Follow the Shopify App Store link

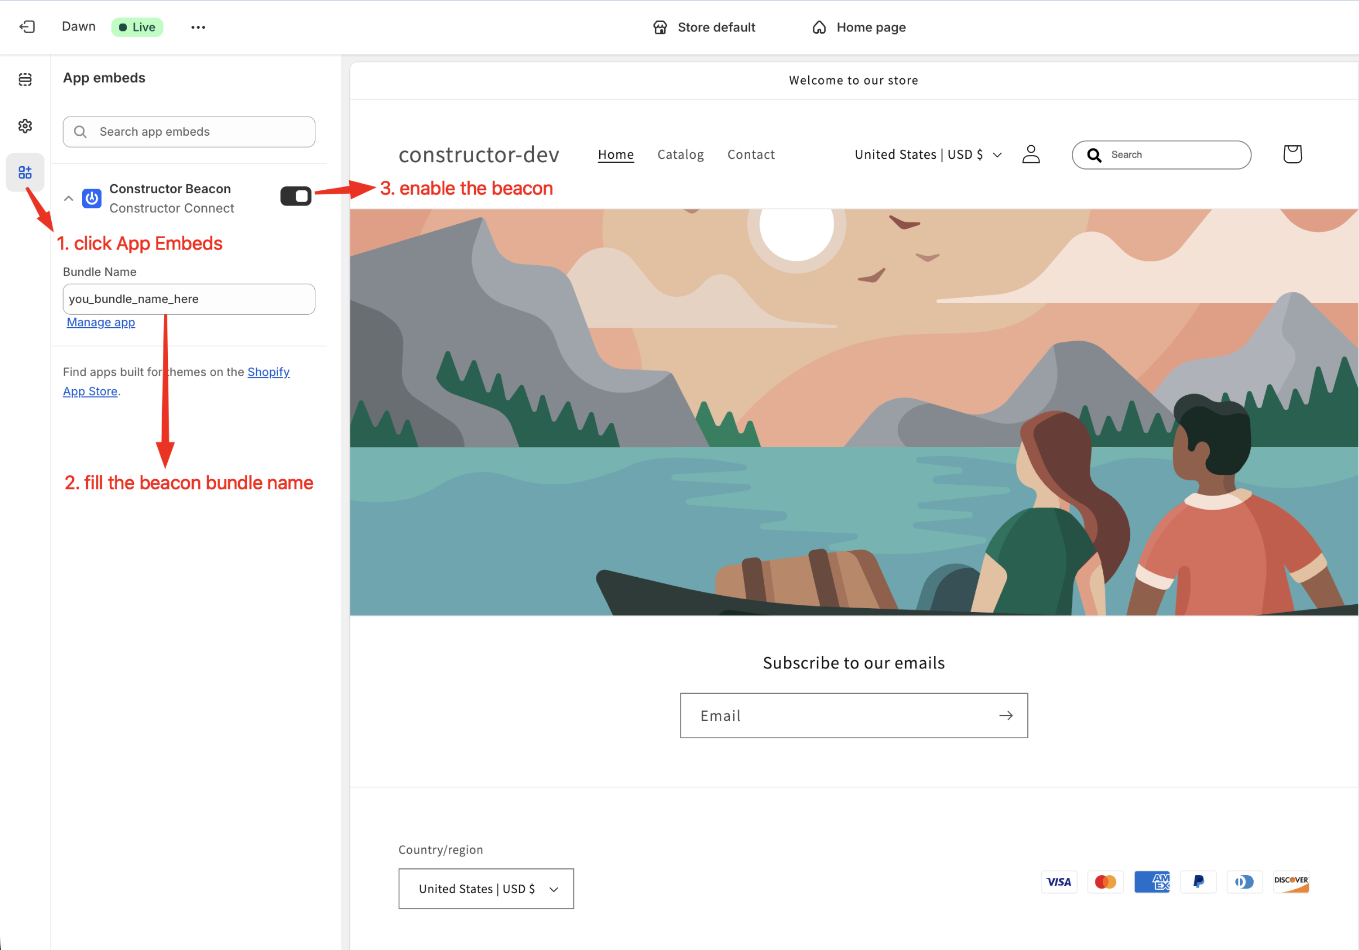tap(268, 372)
